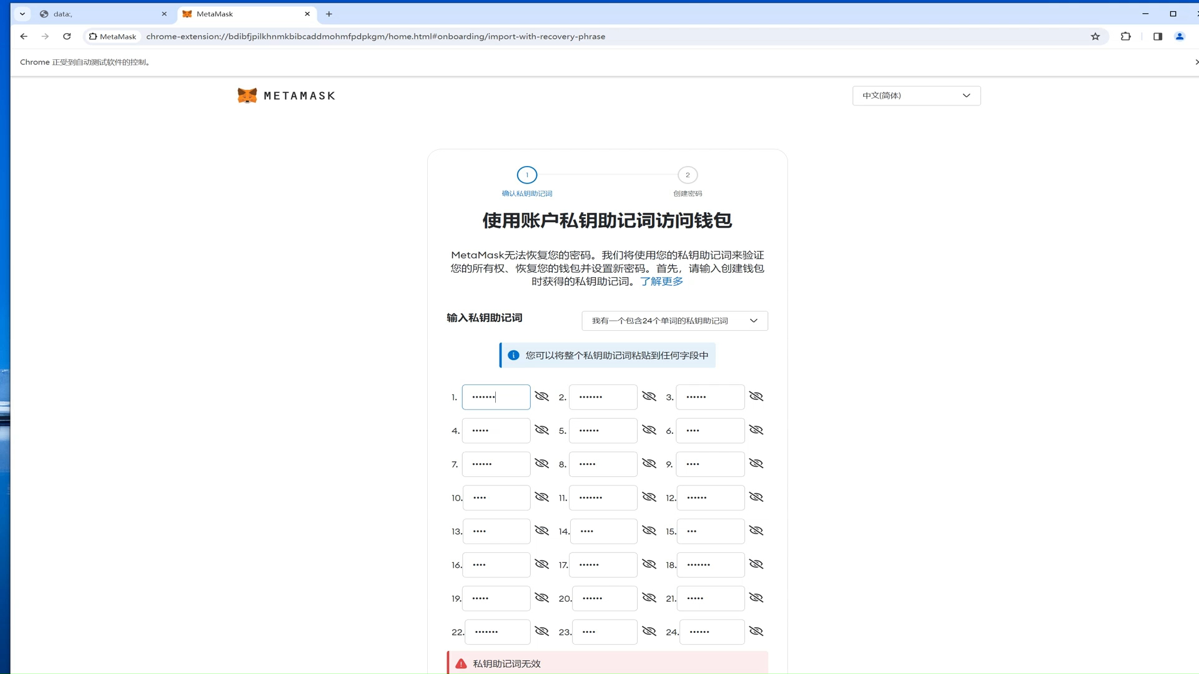Reveal hidden word 22

pos(541,632)
